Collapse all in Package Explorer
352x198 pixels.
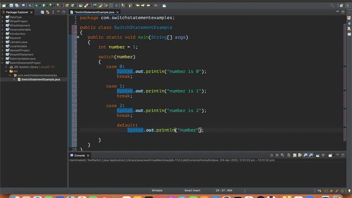[42, 12]
